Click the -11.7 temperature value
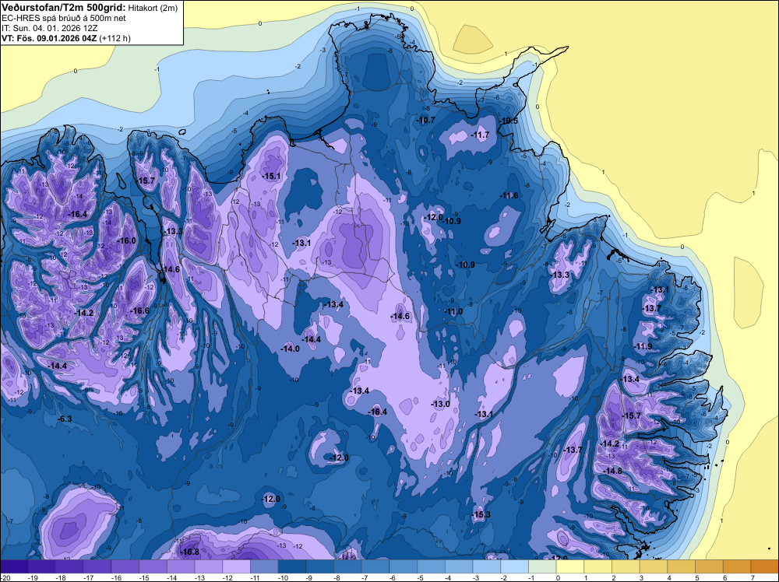Image resolution: width=779 pixels, height=582 pixels. click(x=480, y=135)
